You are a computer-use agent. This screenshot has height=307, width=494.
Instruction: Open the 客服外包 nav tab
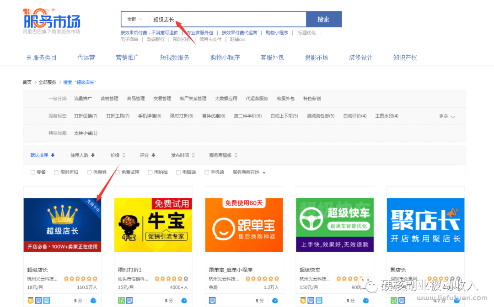coord(272,57)
